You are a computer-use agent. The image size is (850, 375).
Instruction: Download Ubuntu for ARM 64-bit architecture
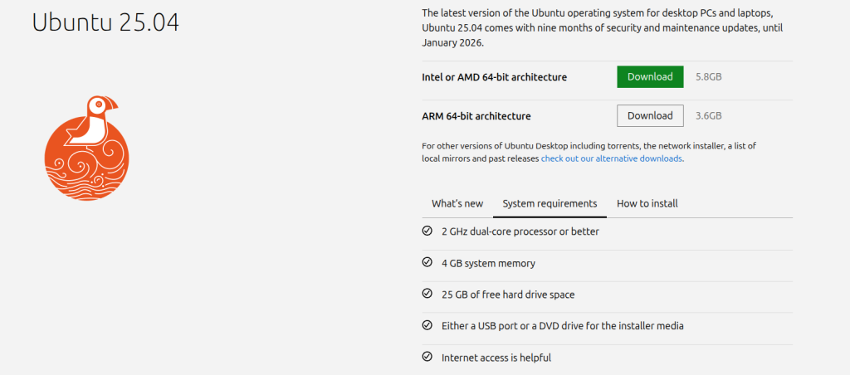[650, 116]
